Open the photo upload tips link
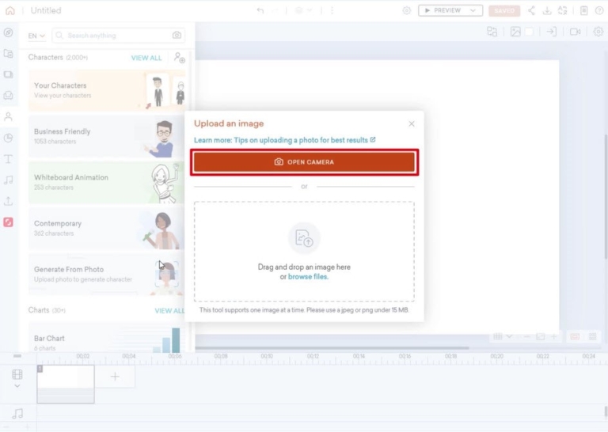The width and height of the screenshot is (608, 432). coord(285,140)
